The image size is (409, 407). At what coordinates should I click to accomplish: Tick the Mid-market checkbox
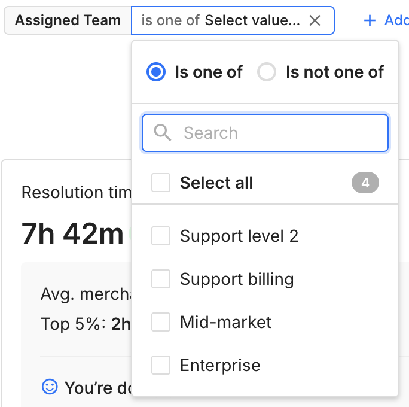161,322
